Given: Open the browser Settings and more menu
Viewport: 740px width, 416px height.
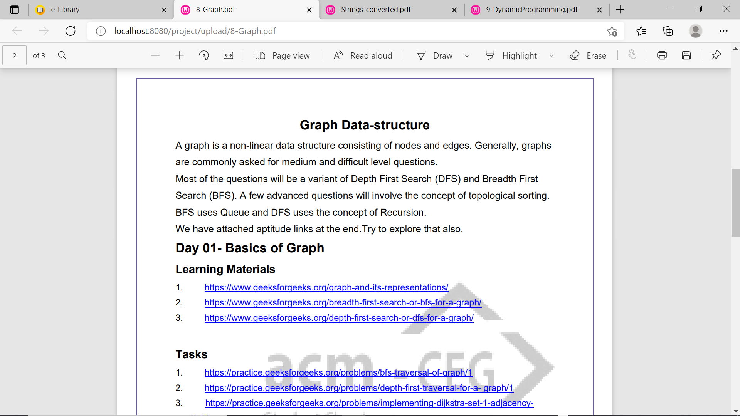Looking at the screenshot, I should pyautogui.click(x=723, y=31).
